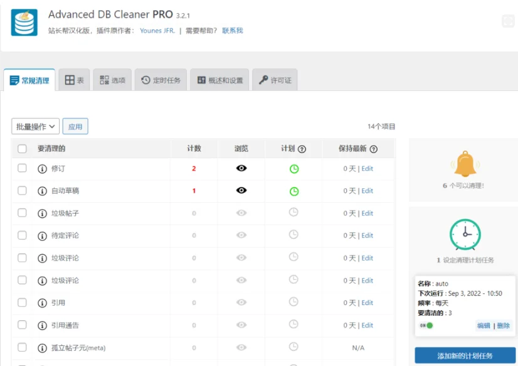Go to the 定时任务 tab
Viewport: 518px width, 366px height.
(x=161, y=80)
